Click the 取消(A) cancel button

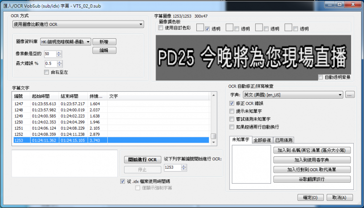340,197
